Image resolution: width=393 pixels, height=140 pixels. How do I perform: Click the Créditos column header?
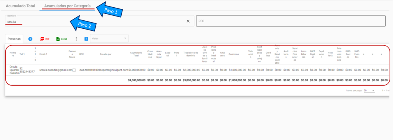coord(268,54)
